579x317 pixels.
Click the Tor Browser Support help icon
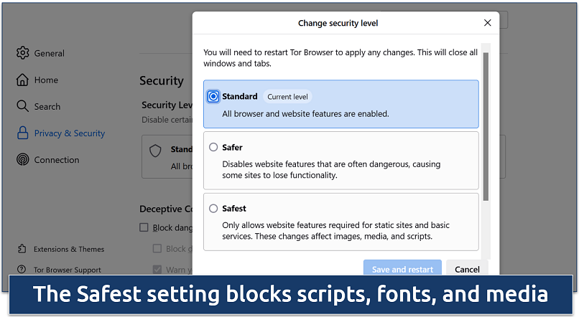pyautogui.click(x=22, y=270)
